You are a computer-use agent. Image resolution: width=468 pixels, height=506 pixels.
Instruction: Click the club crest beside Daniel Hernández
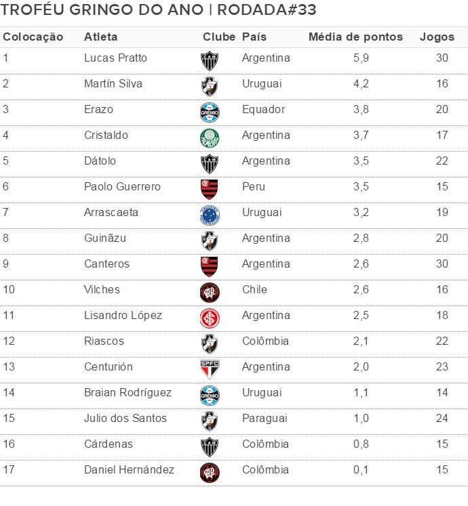point(210,472)
